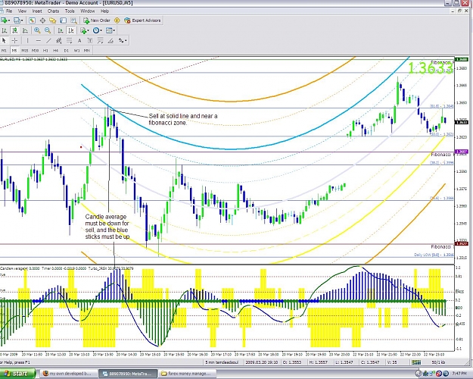Viewport: 473px width, 379px height.
Task: Select the Fibonacci Retracement tool
Action: pos(69,40)
